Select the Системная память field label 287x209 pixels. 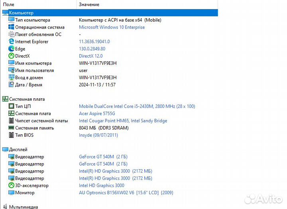(34, 128)
